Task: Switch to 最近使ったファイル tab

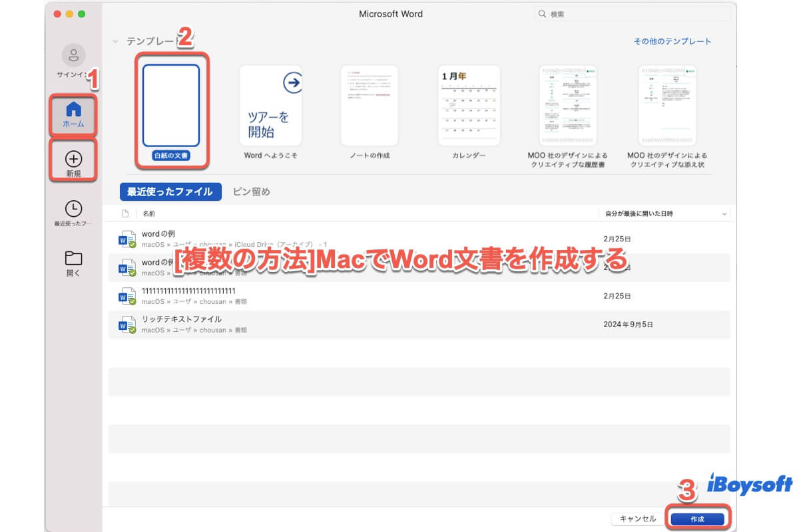Action: [x=170, y=192]
